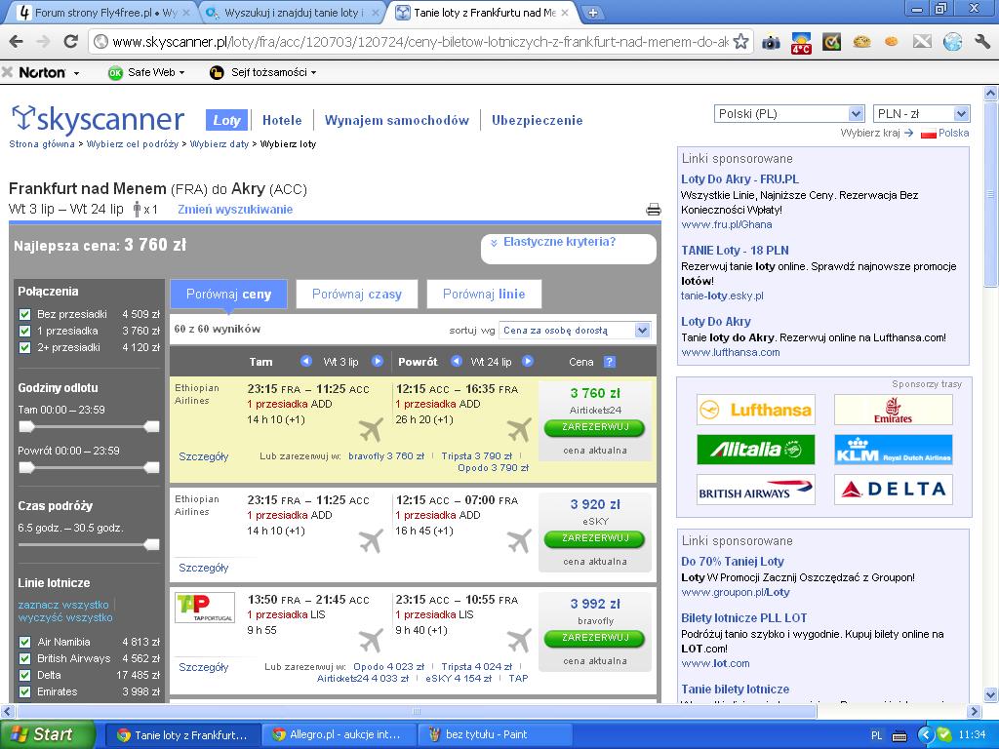
Task: Go back with browser back arrow
Action: [16, 42]
